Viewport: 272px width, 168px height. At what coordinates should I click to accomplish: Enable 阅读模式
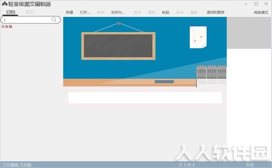click(261, 12)
